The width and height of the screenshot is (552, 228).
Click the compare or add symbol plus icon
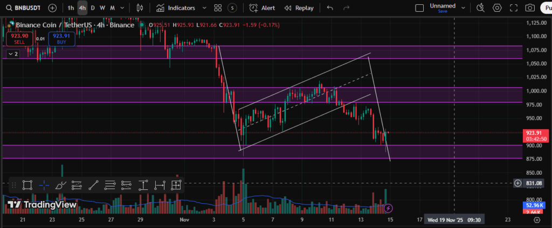click(52, 8)
